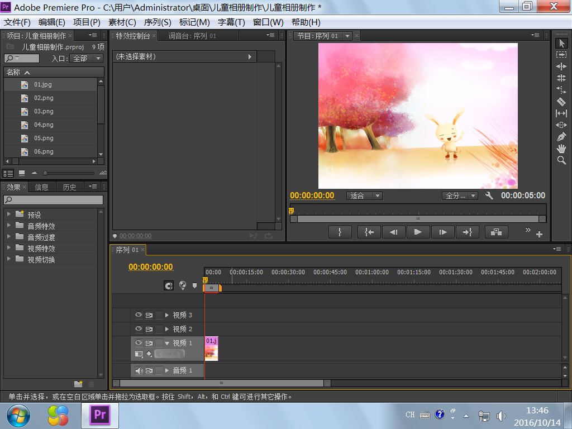Image resolution: width=572 pixels, height=429 pixels.
Task: Toggle track lock box on Video 3
Action: [159, 315]
